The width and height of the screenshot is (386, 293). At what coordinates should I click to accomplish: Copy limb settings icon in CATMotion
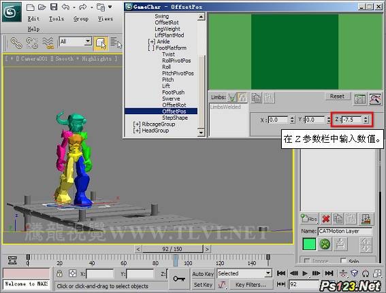click(256, 98)
